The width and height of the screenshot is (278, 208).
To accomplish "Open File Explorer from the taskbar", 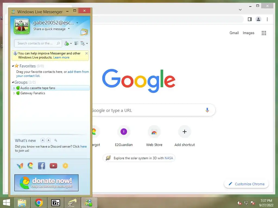I will 22,203.
